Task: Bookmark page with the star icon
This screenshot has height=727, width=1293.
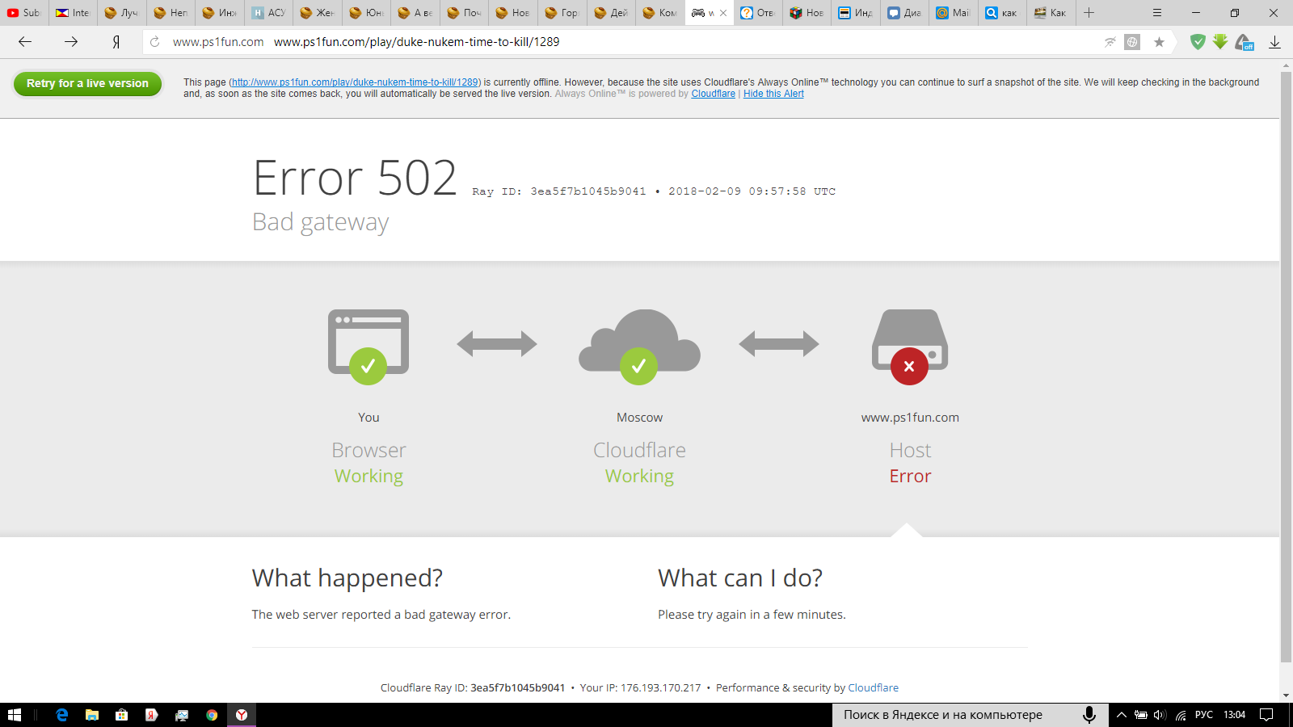Action: point(1159,42)
